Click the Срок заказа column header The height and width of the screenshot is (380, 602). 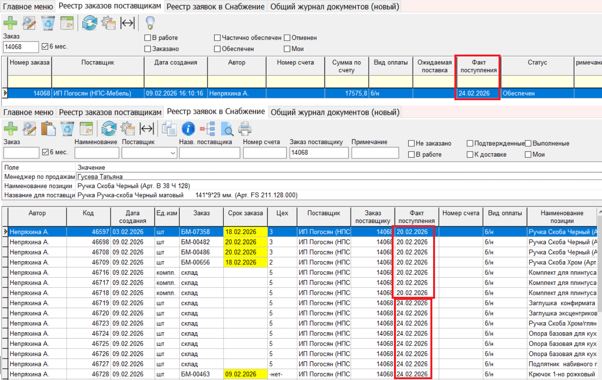pyautogui.click(x=245, y=217)
